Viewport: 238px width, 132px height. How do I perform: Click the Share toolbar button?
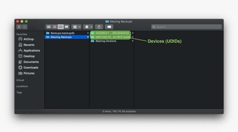(x=99, y=27)
